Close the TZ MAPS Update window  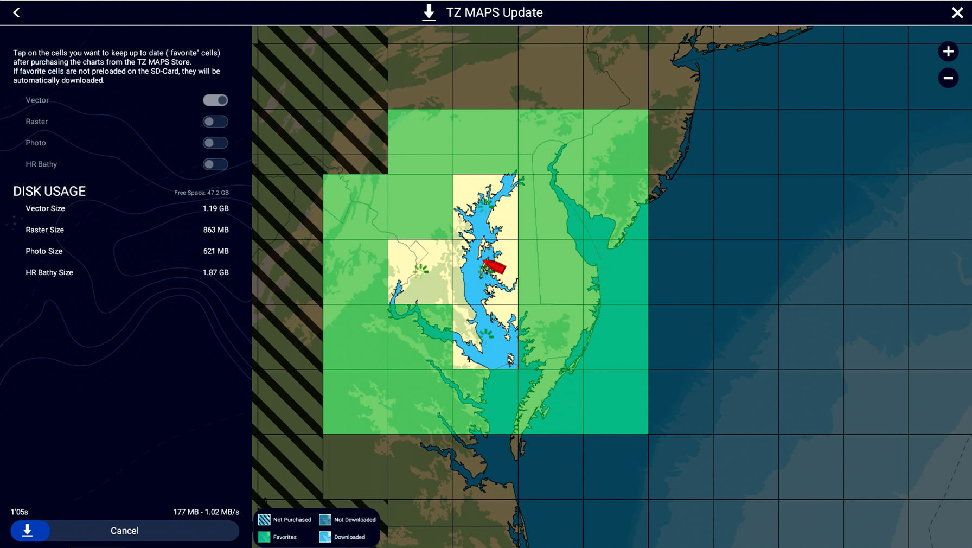956,12
